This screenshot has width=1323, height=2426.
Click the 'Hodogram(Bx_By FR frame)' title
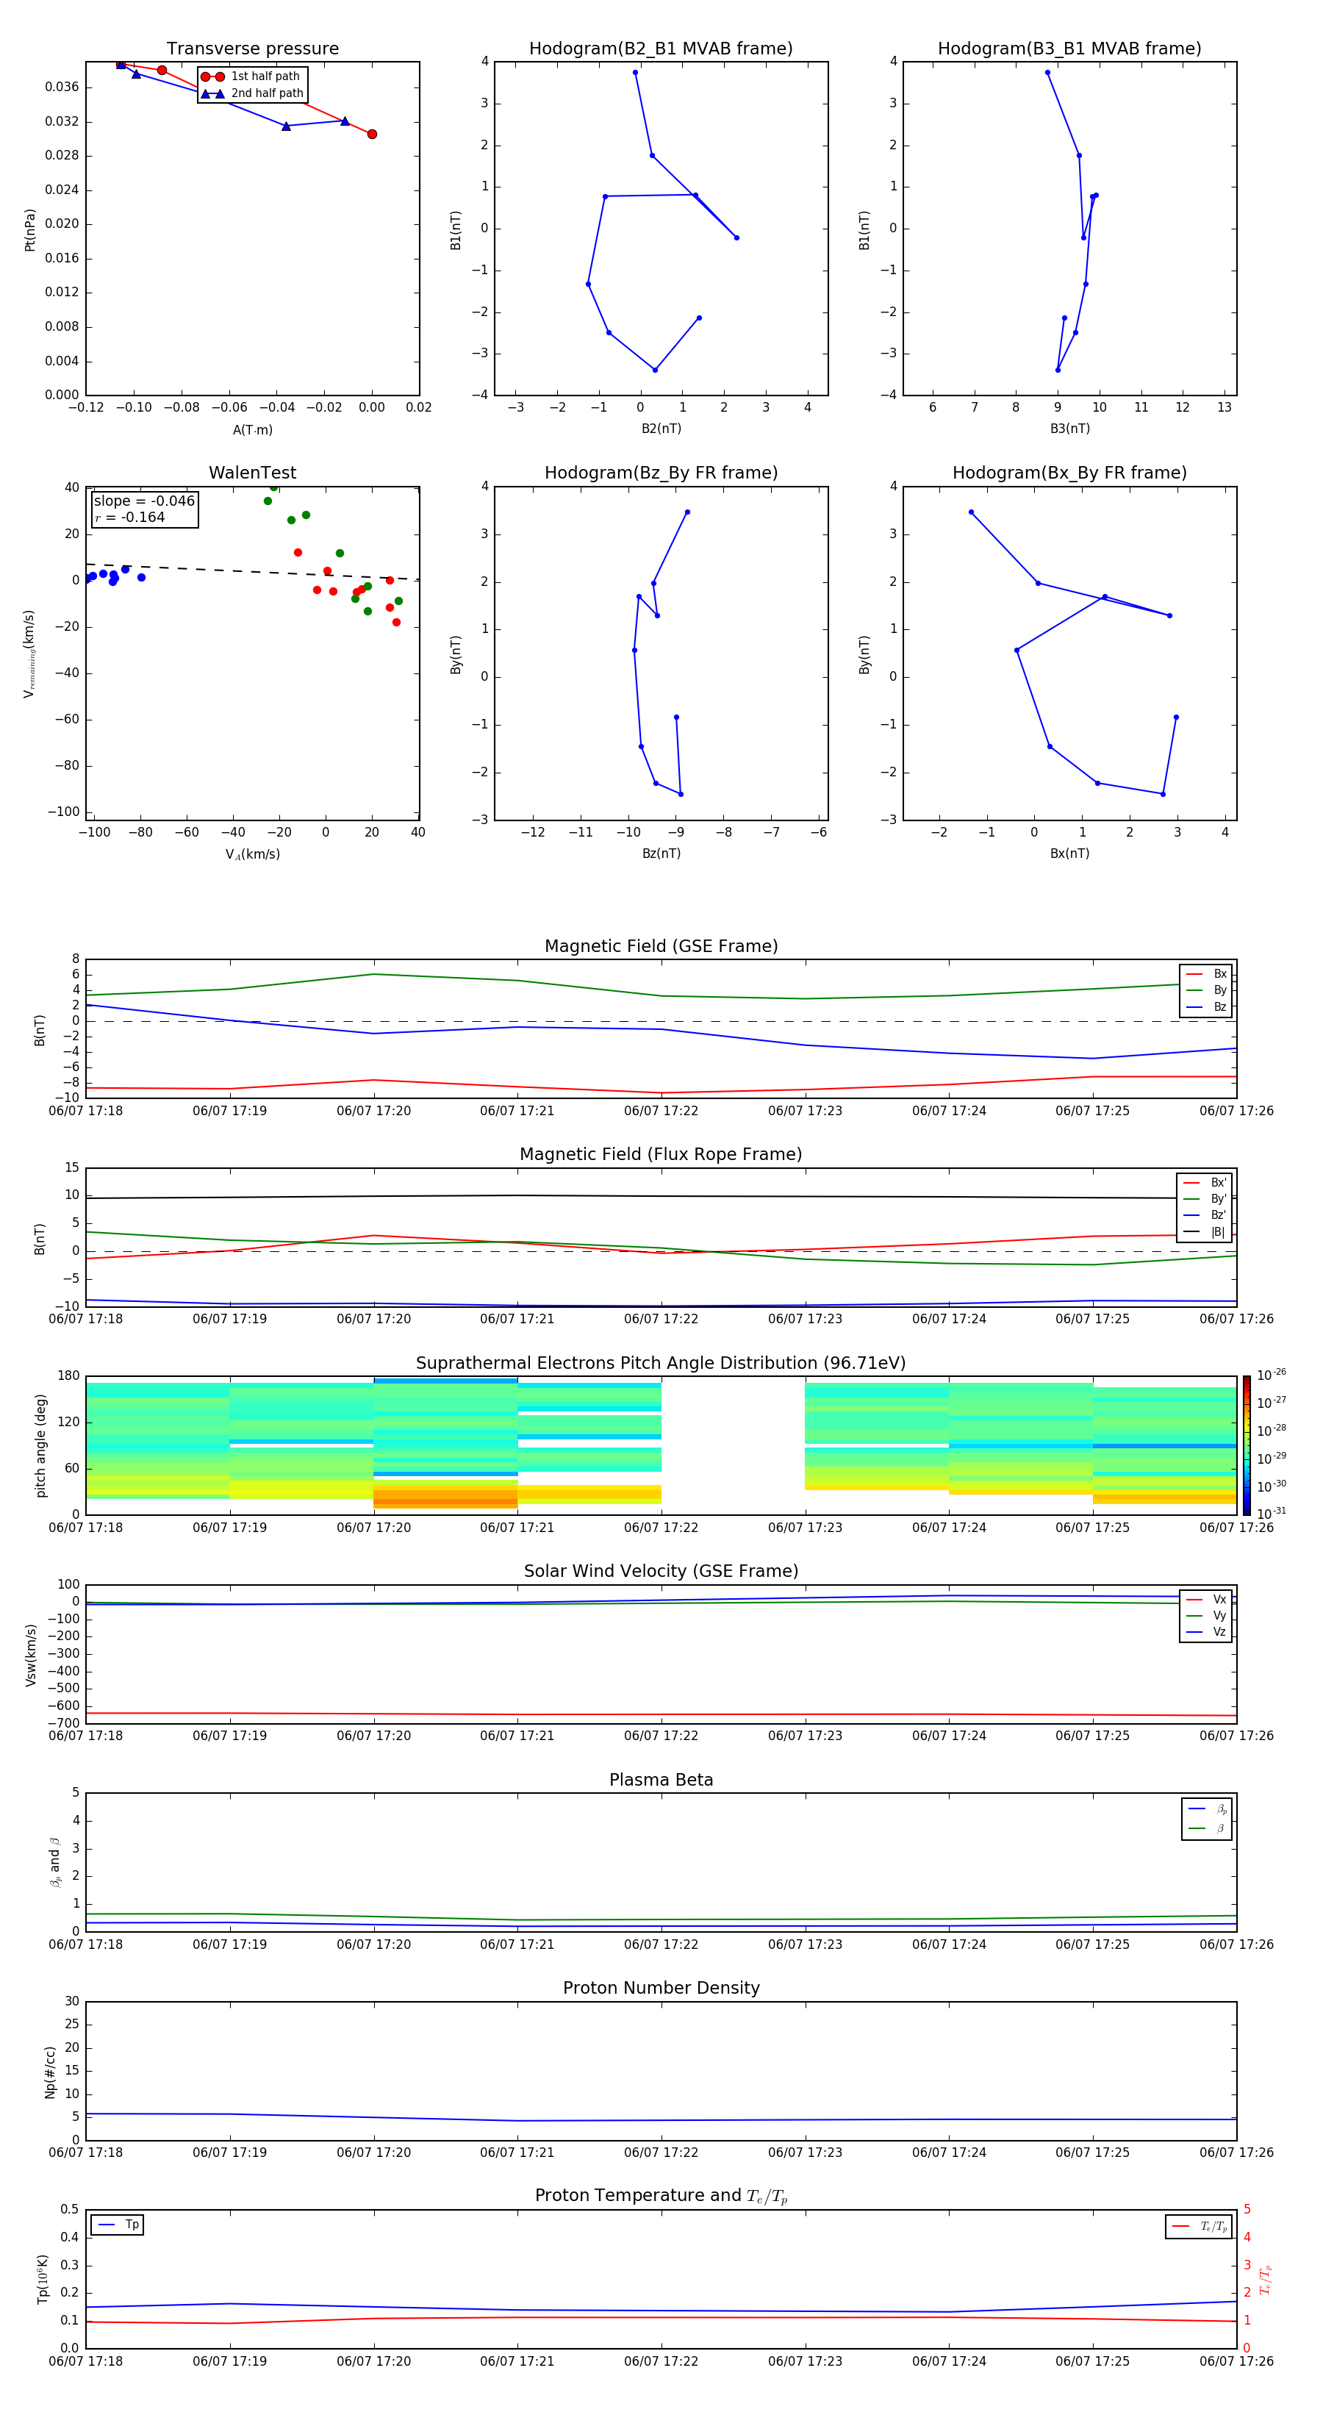pos(1069,473)
